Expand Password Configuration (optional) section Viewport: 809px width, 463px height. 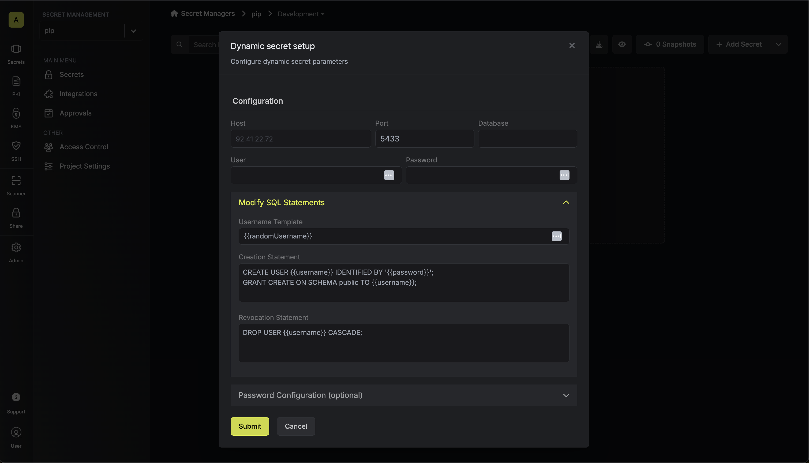click(404, 395)
